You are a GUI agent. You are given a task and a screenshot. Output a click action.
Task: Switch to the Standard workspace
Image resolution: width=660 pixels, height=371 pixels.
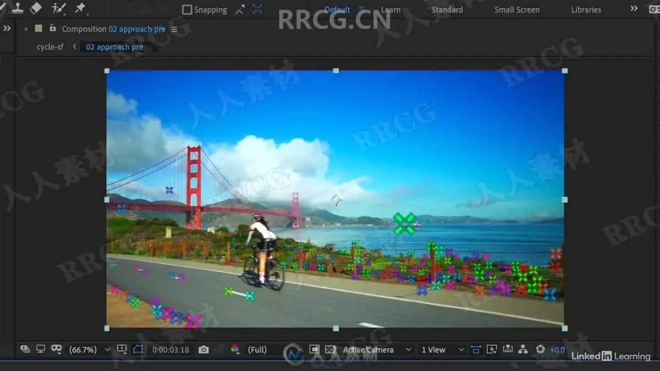447,10
